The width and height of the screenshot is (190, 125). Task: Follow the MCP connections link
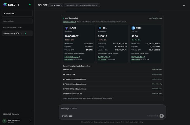(69, 22)
